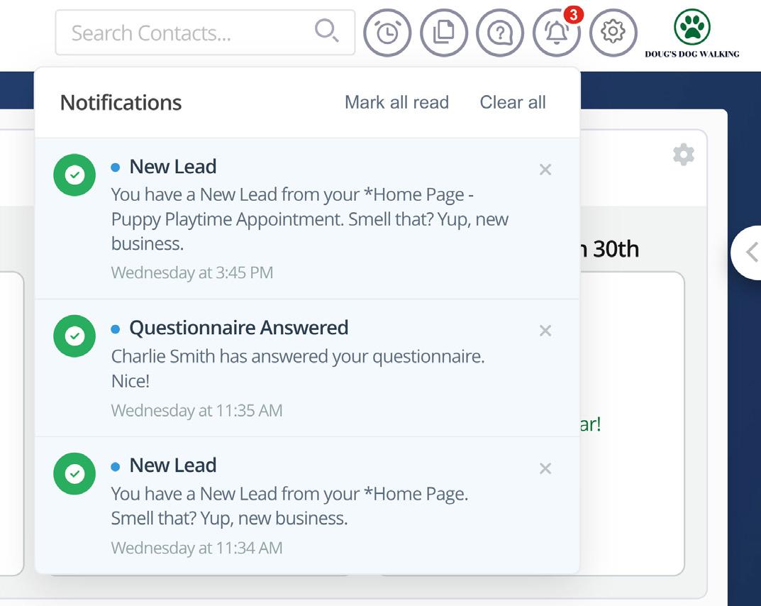This screenshot has width=761, height=606.
Task: Click Mark all read link
Action: click(x=396, y=102)
